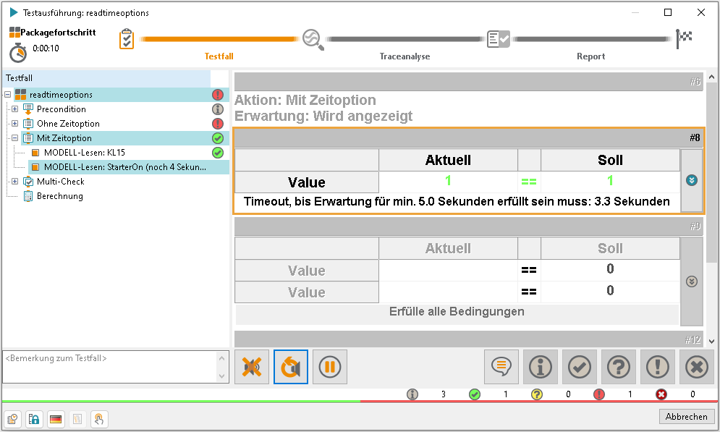720x432 pixels.
Task: Click the padlock lock icon in bottom toolbar
Action: [34, 419]
